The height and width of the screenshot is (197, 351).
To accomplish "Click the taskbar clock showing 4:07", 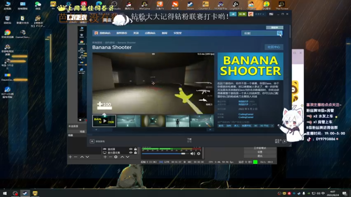I will [x=333, y=193].
